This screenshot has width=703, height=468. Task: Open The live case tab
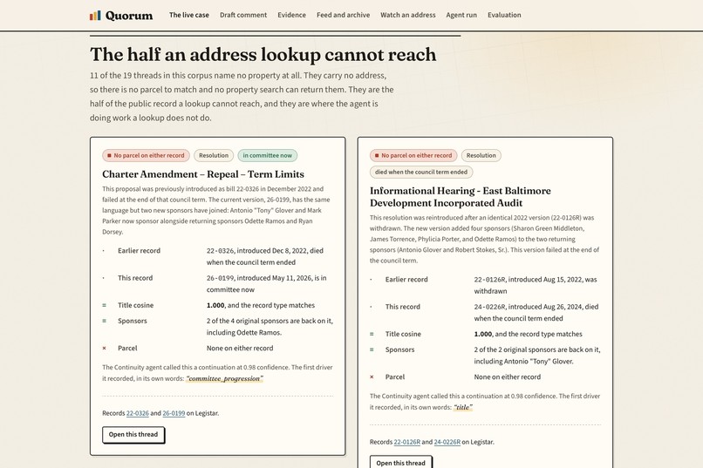click(x=188, y=15)
